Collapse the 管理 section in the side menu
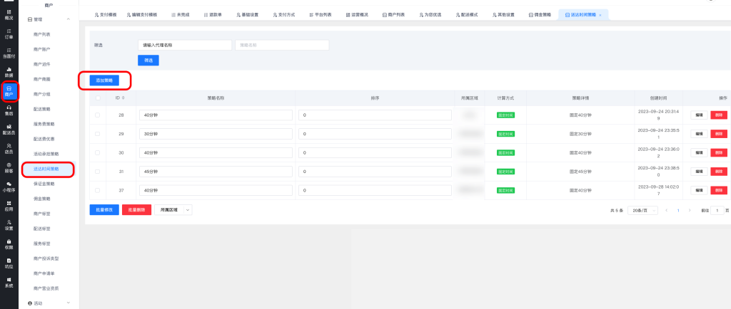 tap(67, 20)
